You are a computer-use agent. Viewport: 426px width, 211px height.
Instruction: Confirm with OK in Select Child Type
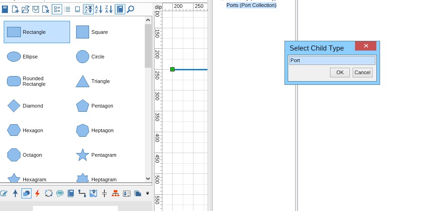340,72
